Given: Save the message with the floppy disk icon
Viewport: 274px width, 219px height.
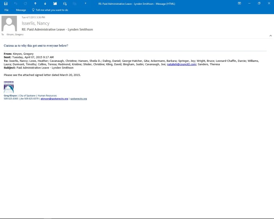Looking at the screenshot, I should point(6,4).
